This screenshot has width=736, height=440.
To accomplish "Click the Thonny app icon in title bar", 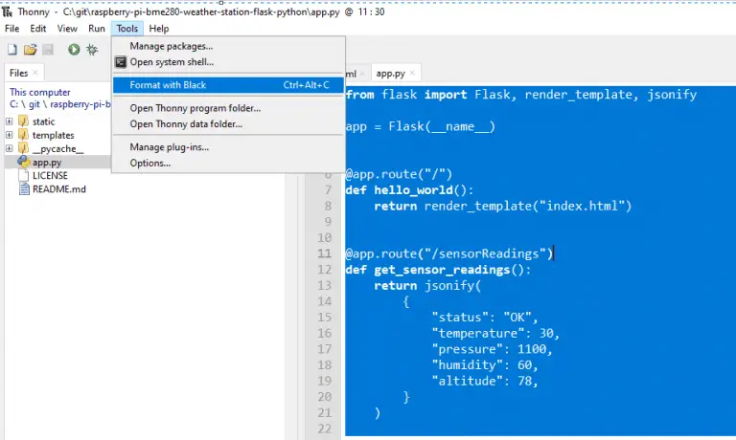I will pos(7,11).
